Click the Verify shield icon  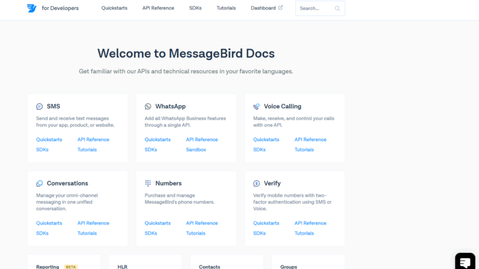coord(257,183)
